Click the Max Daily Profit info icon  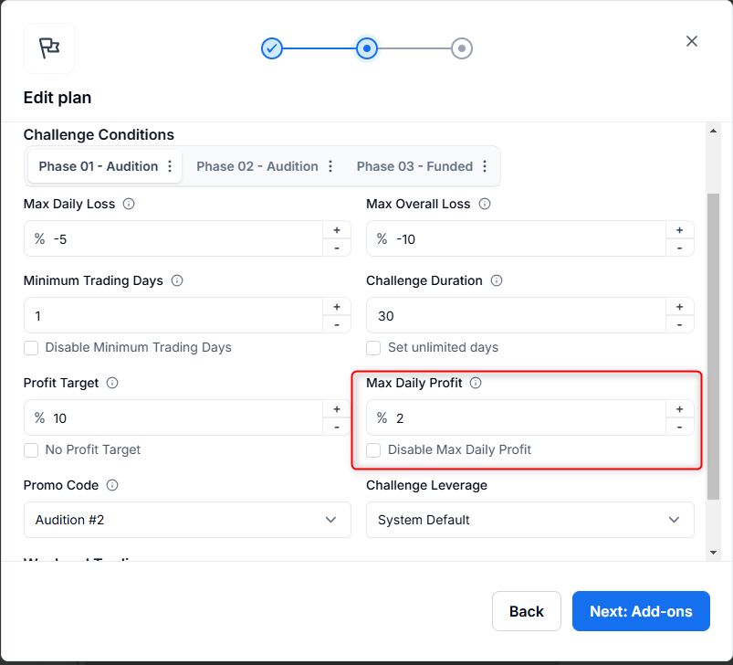(476, 384)
